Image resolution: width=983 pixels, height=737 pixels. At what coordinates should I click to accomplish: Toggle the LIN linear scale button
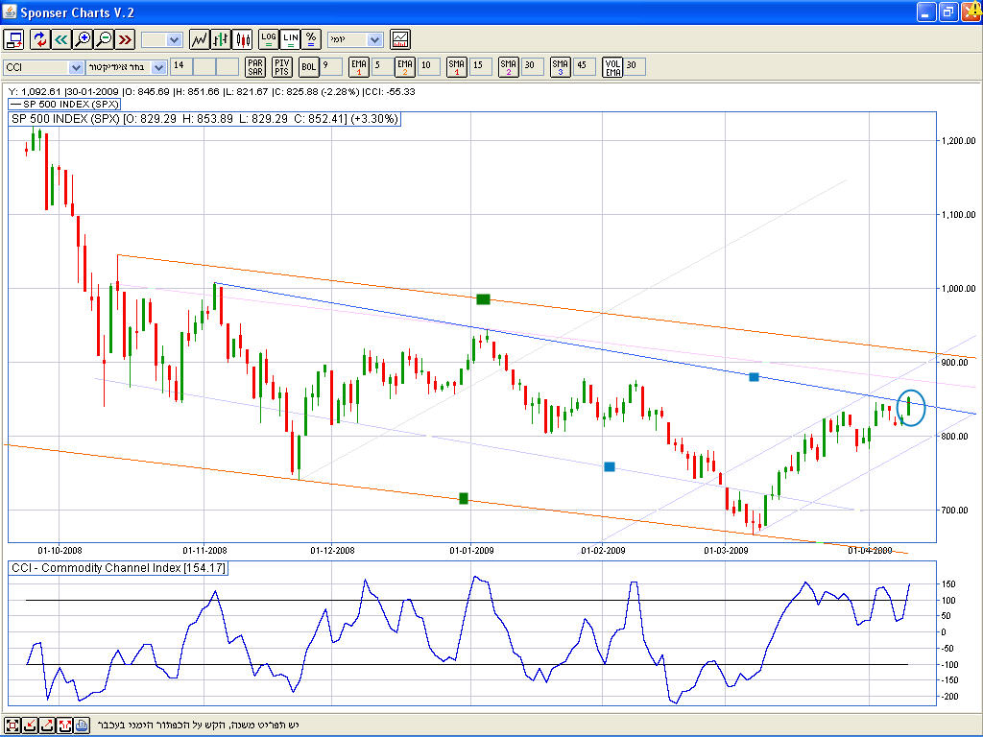coord(290,39)
